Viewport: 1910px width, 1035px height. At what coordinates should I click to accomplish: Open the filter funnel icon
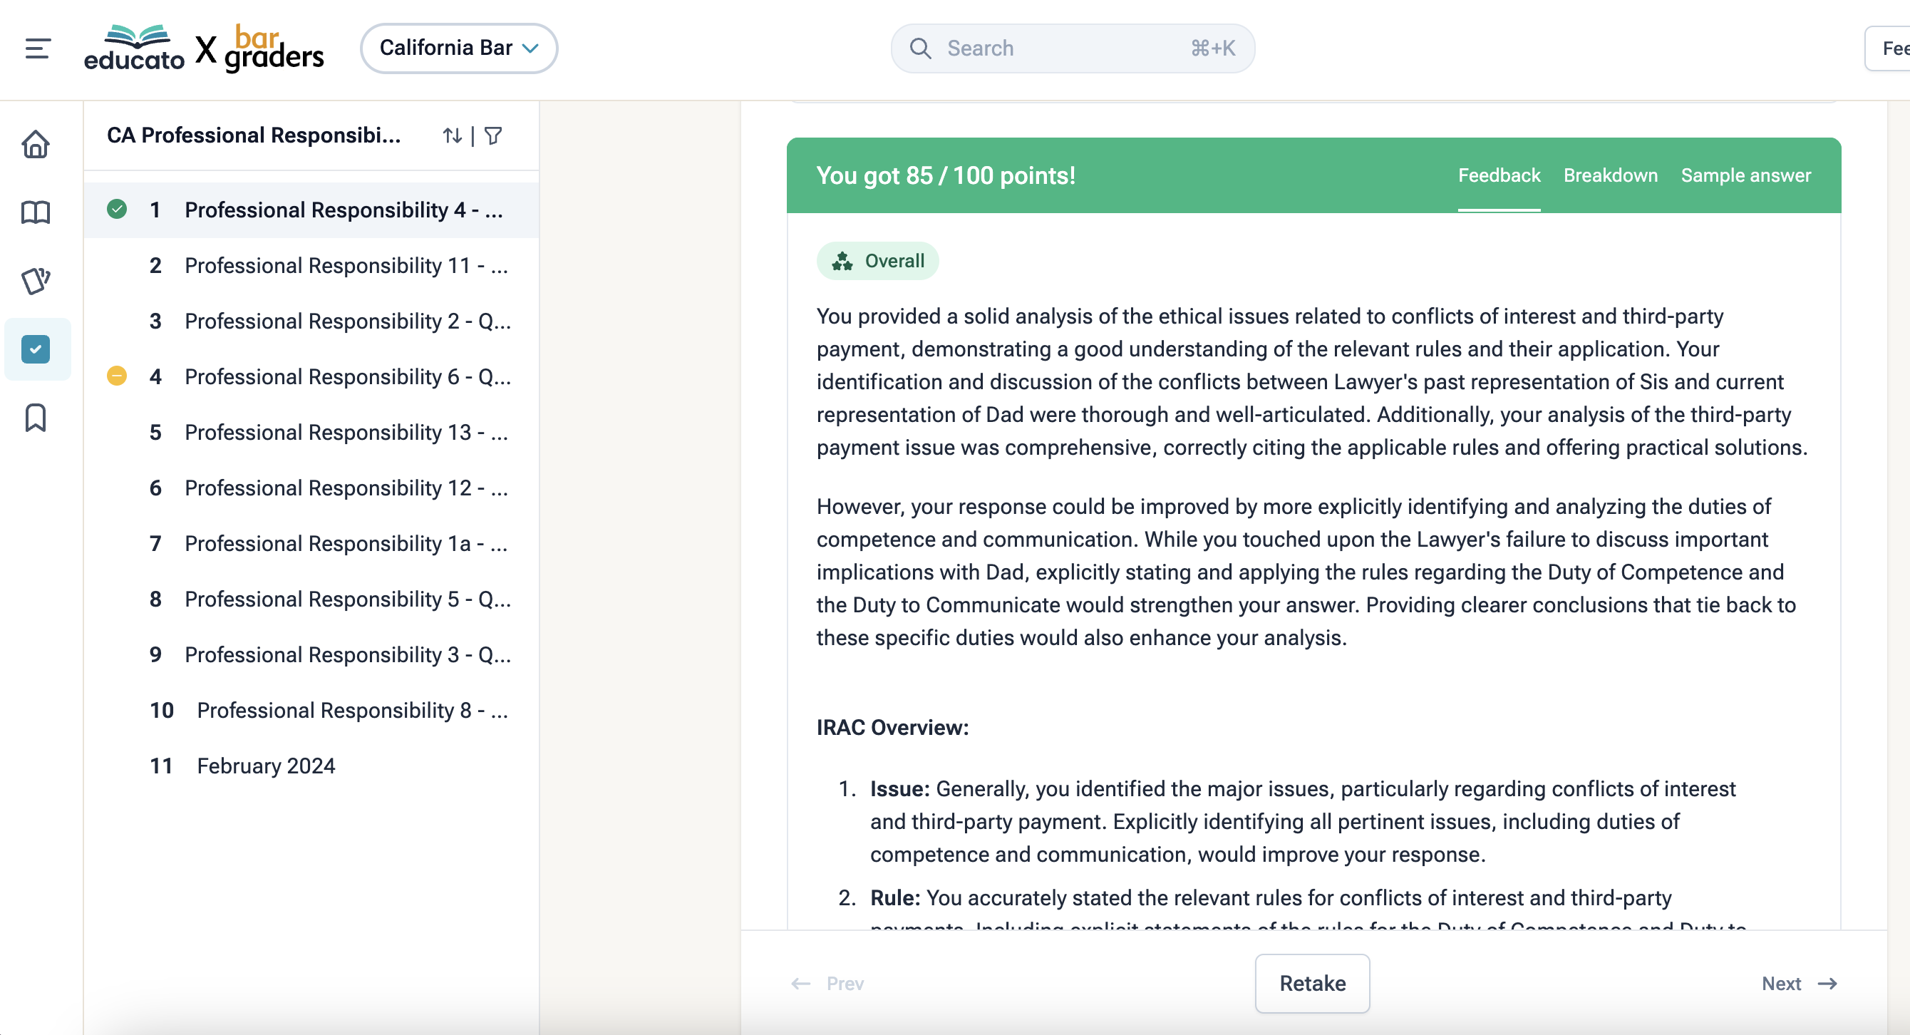493,135
